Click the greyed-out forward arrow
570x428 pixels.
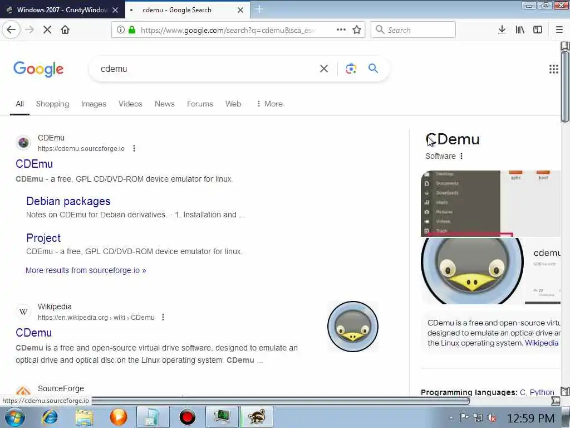click(30, 30)
